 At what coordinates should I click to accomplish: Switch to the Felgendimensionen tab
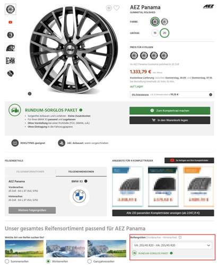click(81, 172)
